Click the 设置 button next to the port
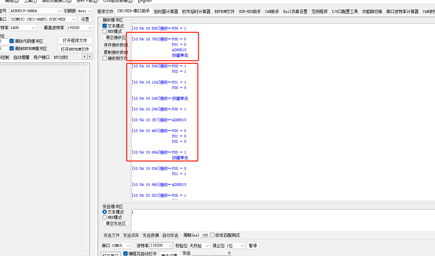The height and width of the screenshot is (256, 435). [x=85, y=19]
